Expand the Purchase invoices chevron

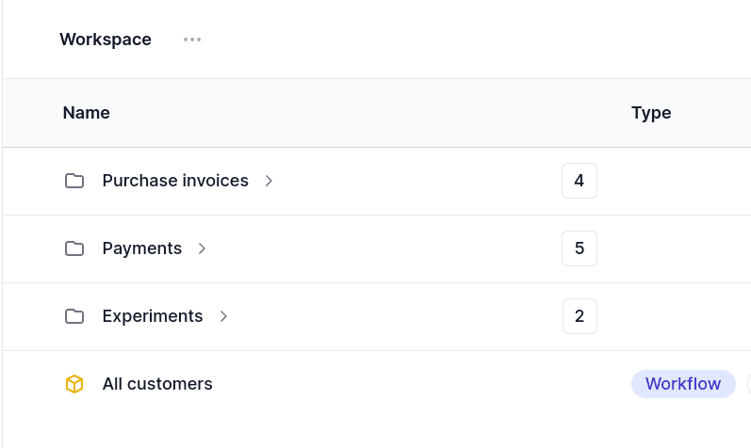click(269, 181)
